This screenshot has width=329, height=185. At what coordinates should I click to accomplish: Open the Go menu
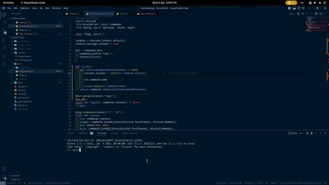click(x=41, y=8)
